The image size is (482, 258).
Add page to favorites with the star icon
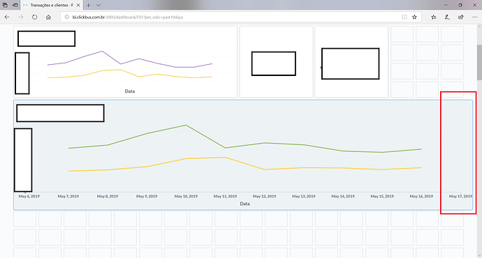pos(414,17)
